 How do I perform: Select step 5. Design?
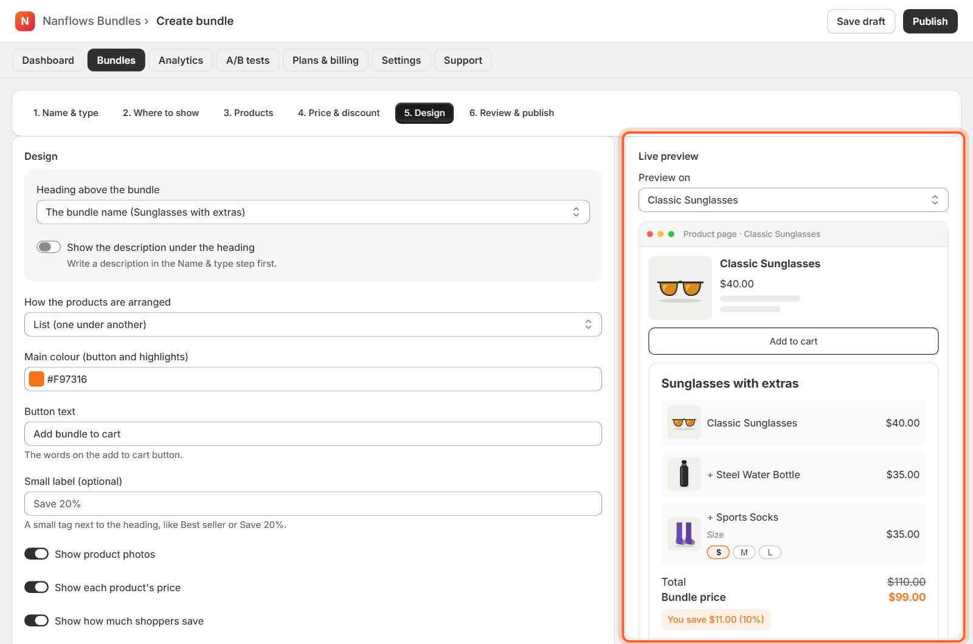(424, 113)
